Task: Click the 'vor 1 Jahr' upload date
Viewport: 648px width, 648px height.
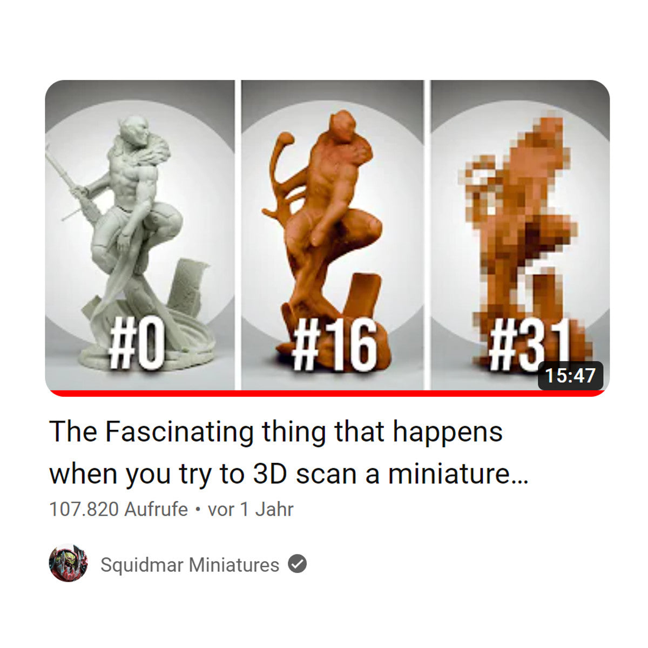Action: 251,509
